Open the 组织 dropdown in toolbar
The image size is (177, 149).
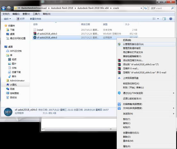[7, 19]
